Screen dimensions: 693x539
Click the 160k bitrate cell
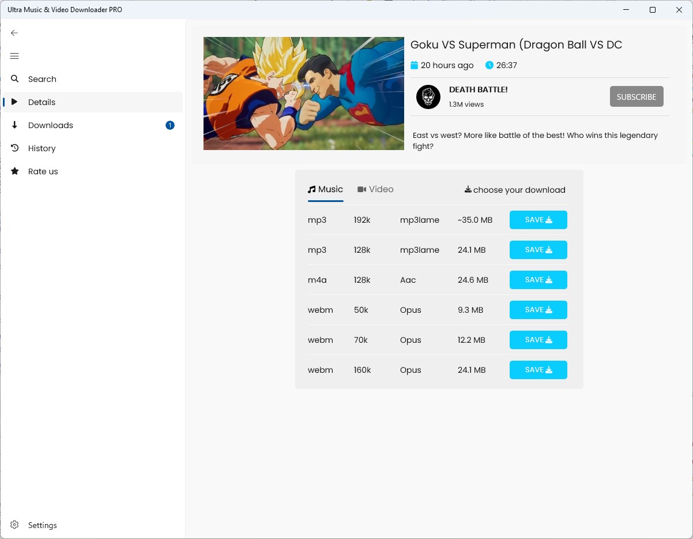tap(363, 370)
